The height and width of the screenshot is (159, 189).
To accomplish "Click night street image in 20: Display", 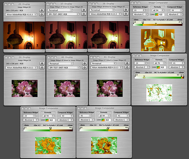I will (24, 36).
